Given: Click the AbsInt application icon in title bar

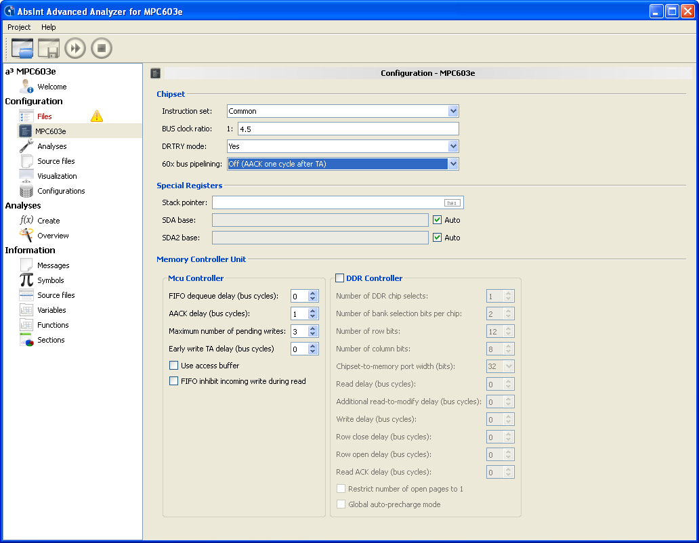Looking at the screenshot, I should (9, 11).
